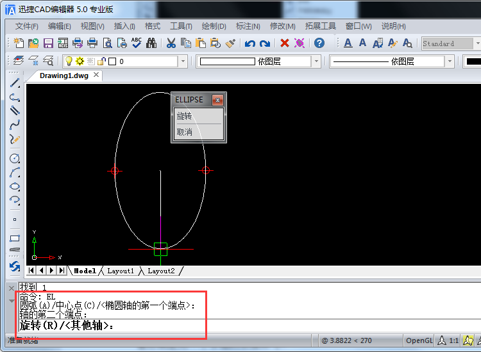Switch to the Layout1 tab
This screenshot has width=481, height=352.
[x=121, y=271]
